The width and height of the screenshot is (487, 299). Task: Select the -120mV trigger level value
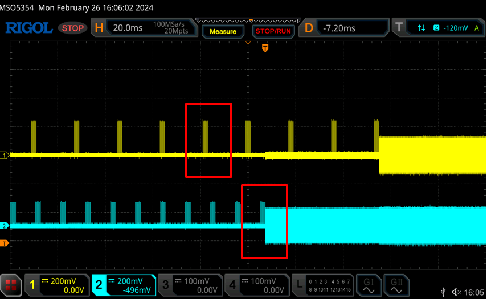456,28
